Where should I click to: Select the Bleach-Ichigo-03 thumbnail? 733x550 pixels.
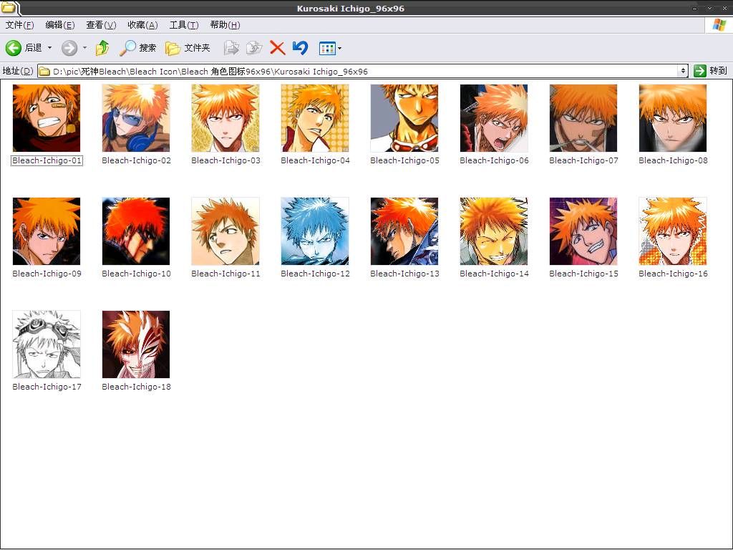click(225, 118)
